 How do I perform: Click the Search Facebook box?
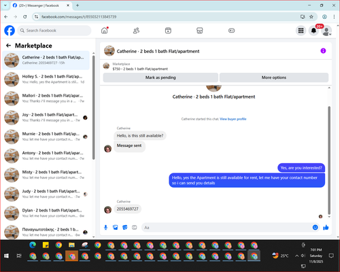(x=54, y=31)
